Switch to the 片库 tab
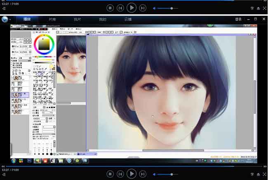The width and height of the screenshot is (268, 180). point(52,19)
